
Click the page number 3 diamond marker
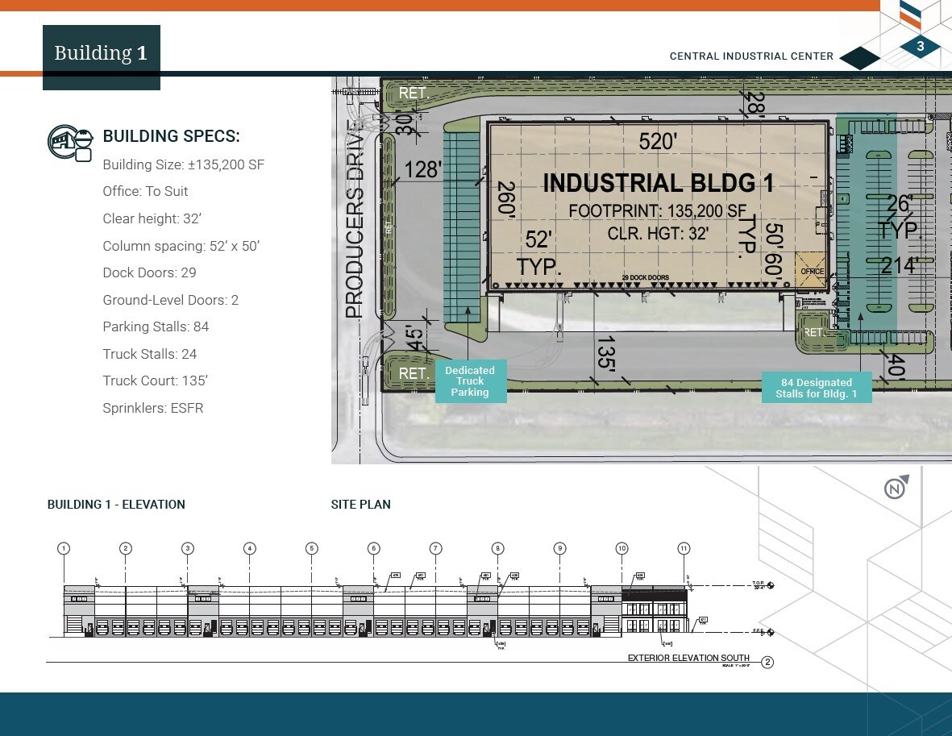tap(920, 48)
